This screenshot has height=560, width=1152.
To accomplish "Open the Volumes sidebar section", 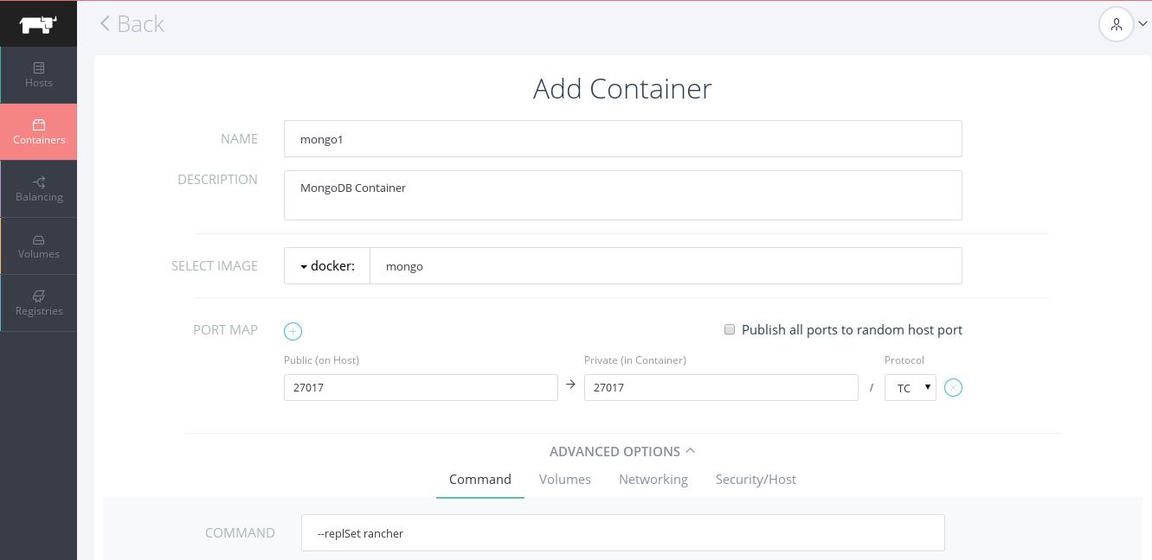I will [x=39, y=245].
